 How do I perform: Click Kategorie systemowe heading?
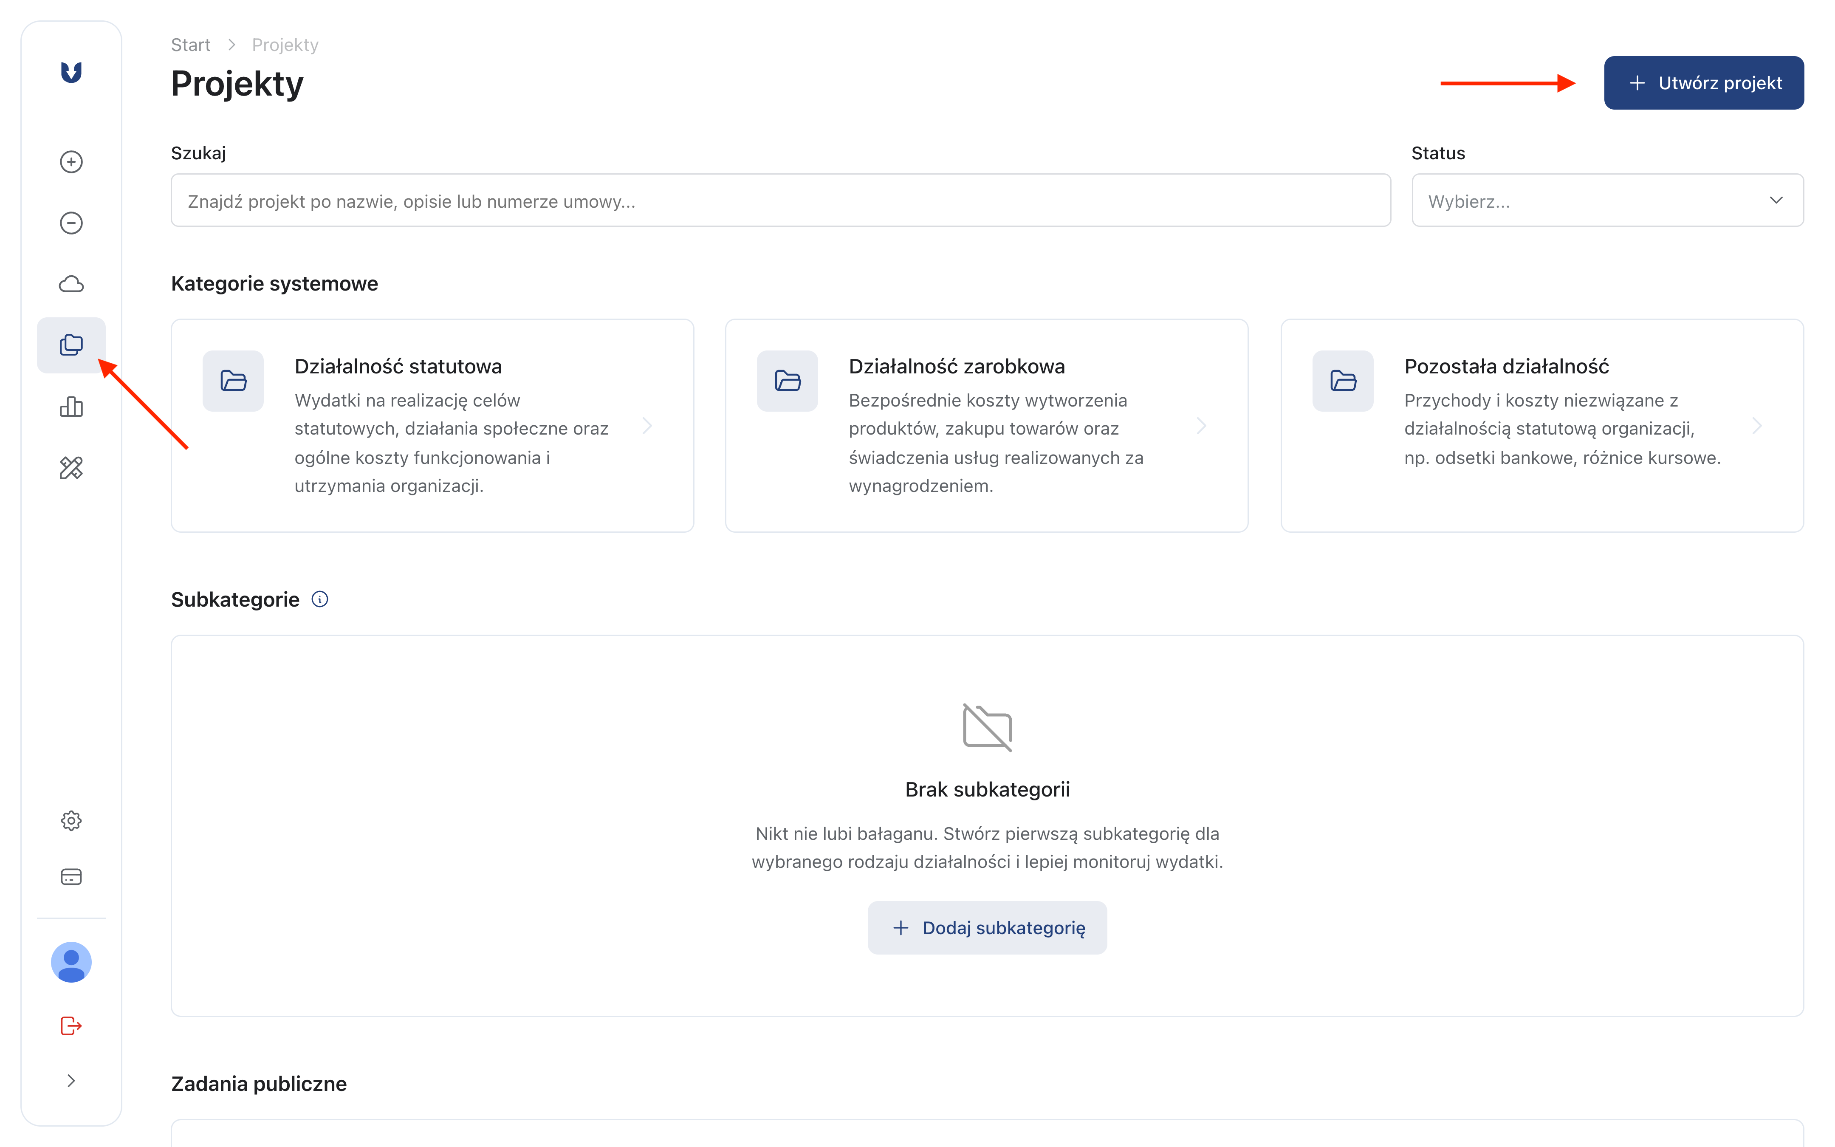[274, 284]
